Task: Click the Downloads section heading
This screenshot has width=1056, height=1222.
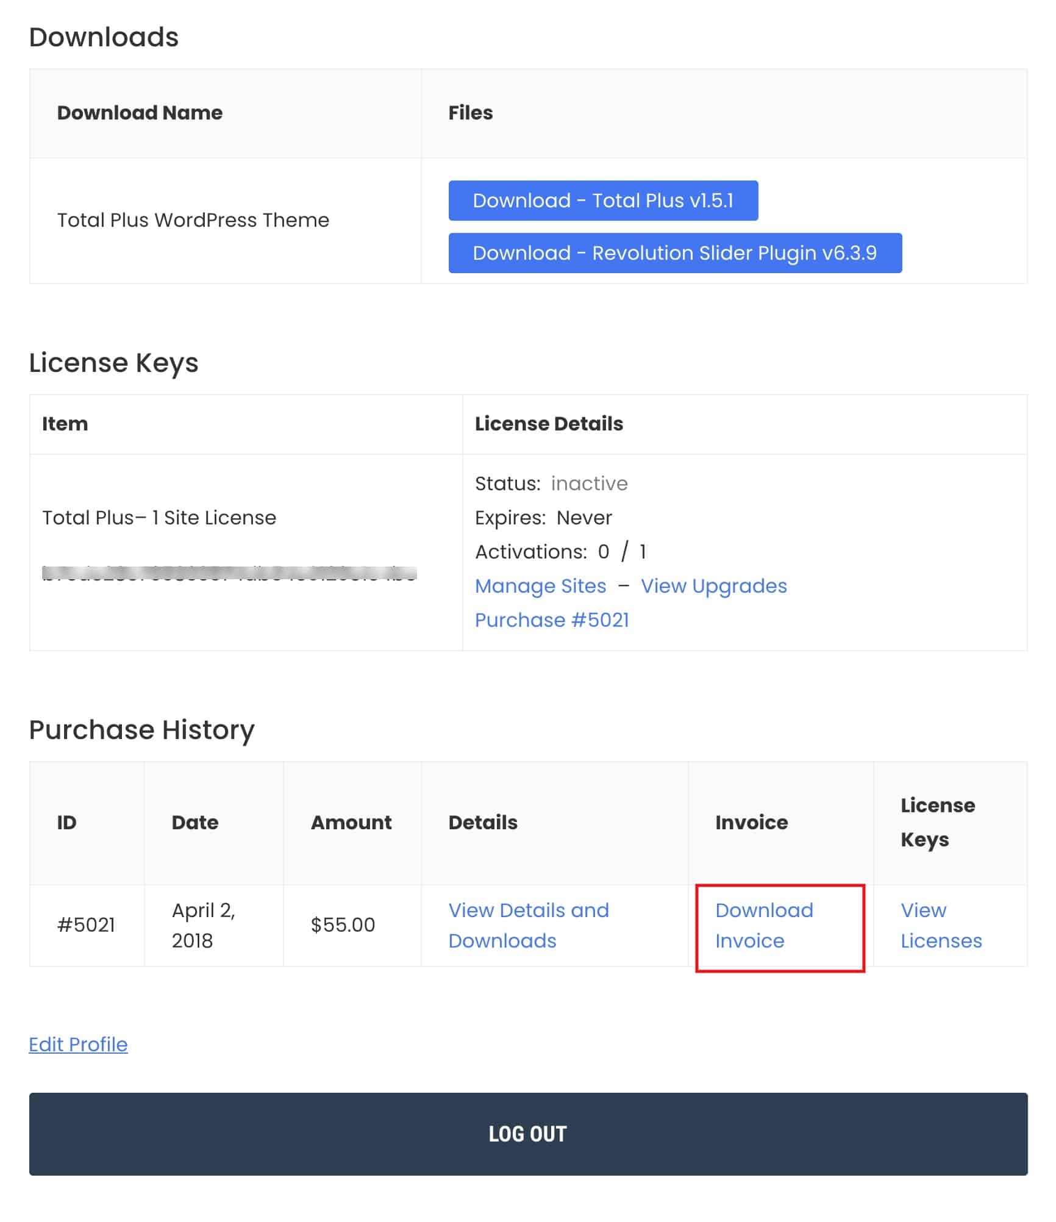Action: coord(104,37)
